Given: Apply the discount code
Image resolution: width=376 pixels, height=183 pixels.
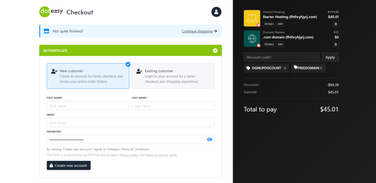Looking at the screenshot, I should (330, 57).
